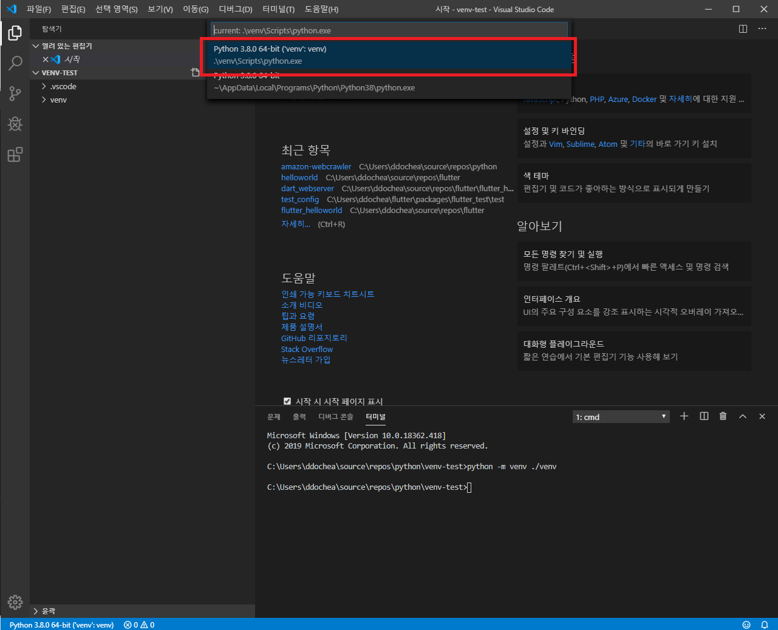
Task: Expand the venv folder in the explorer
Action: pyautogui.click(x=58, y=100)
